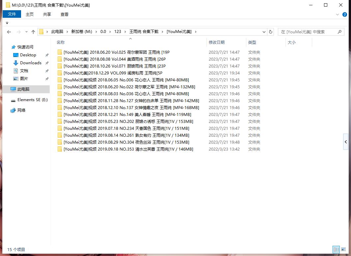Click the blue Help question mark icon

[345, 14]
